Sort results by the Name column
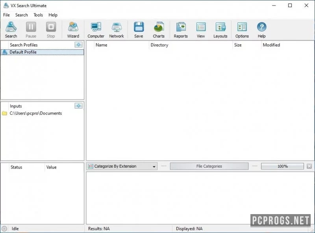This screenshot has height=233, width=315. pos(121,45)
